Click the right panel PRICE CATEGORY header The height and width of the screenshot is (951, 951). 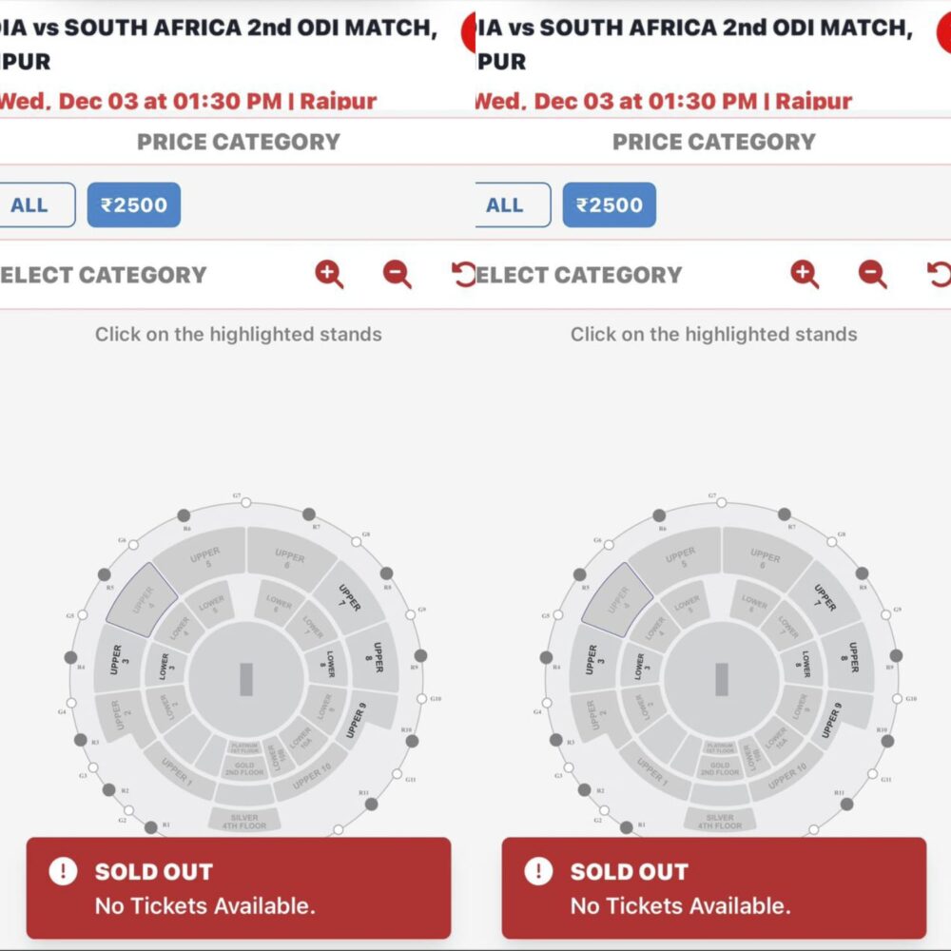(713, 142)
